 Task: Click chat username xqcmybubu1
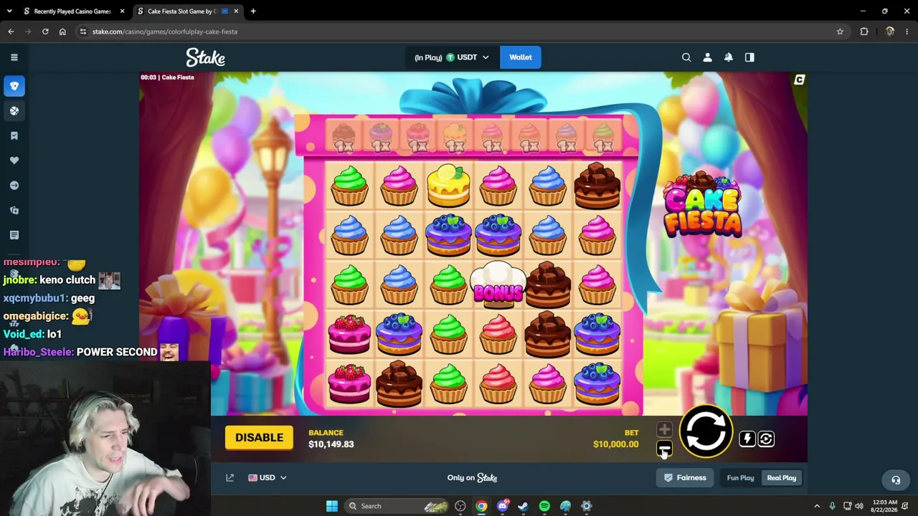[x=35, y=298]
